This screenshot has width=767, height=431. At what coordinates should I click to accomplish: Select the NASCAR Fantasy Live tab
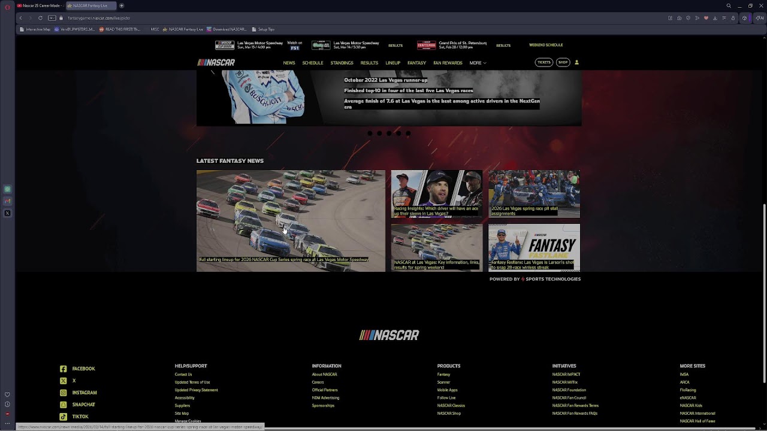click(90, 5)
